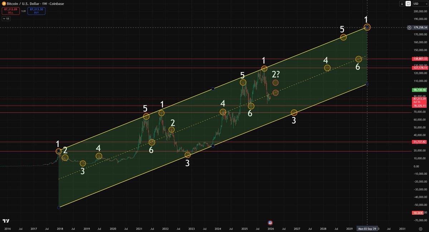
Task: Select the 138,807.33 red price label
Action: click(419, 58)
